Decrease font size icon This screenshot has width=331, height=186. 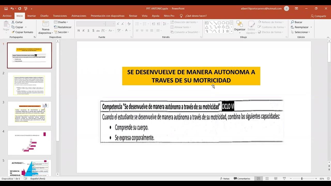point(123,24)
